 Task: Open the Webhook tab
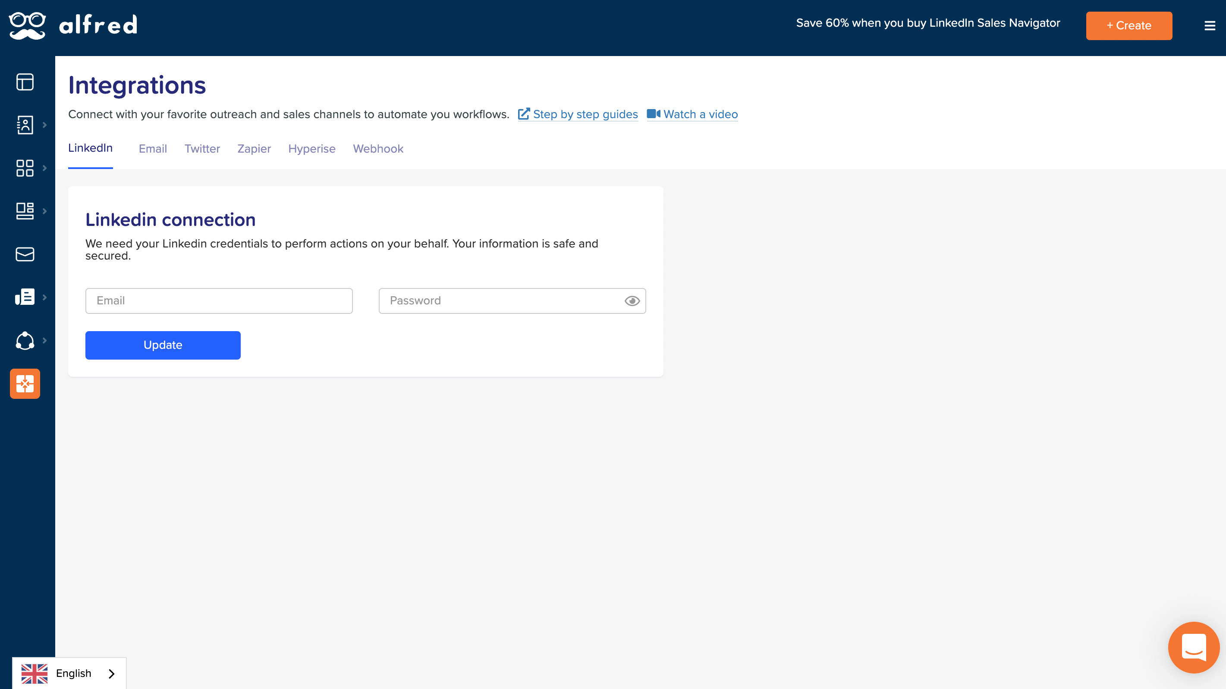click(378, 148)
